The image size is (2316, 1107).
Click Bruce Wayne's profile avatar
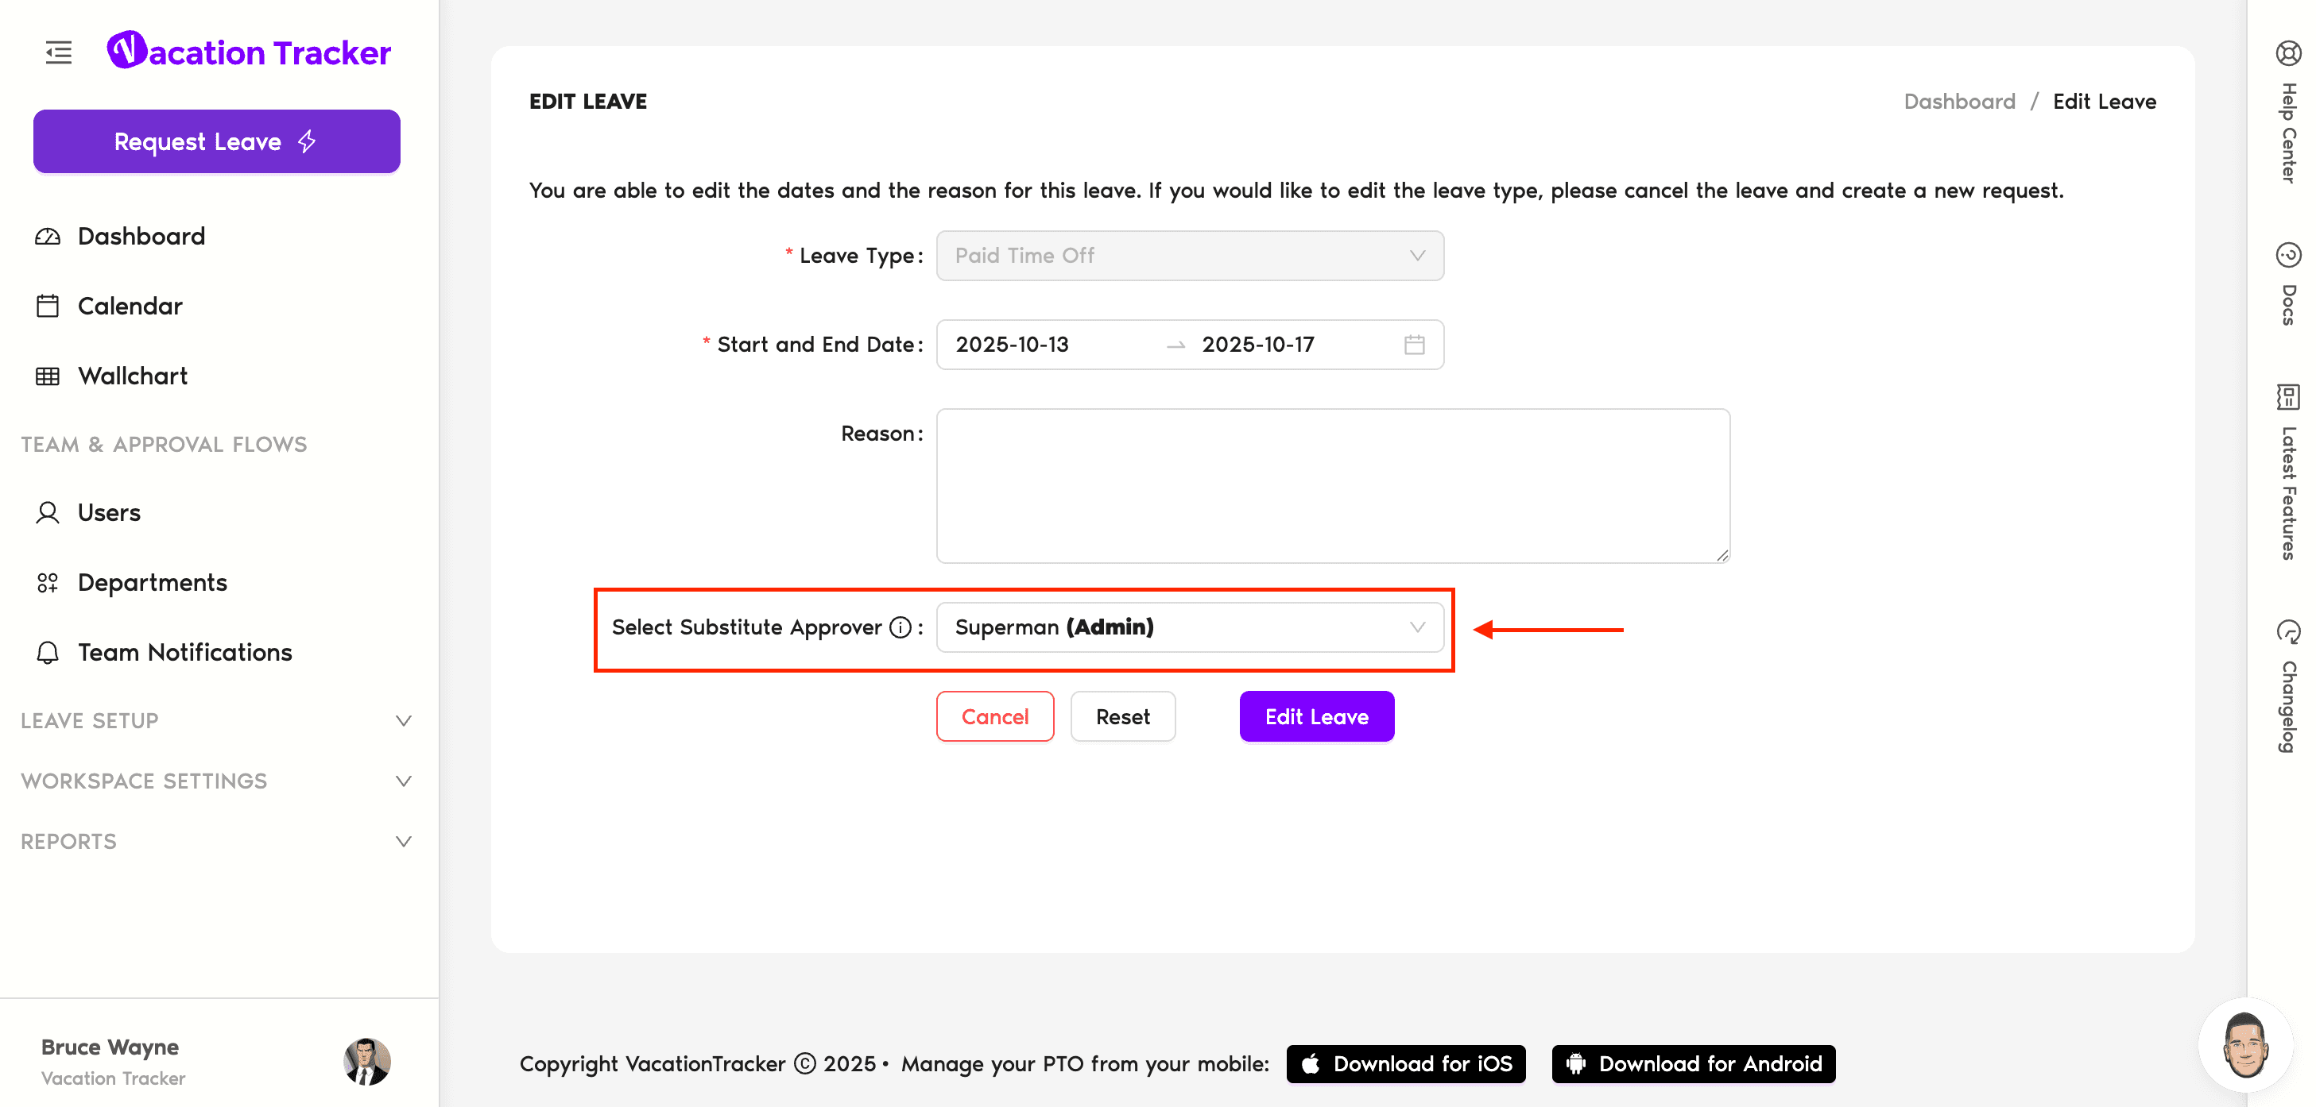[367, 1061]
